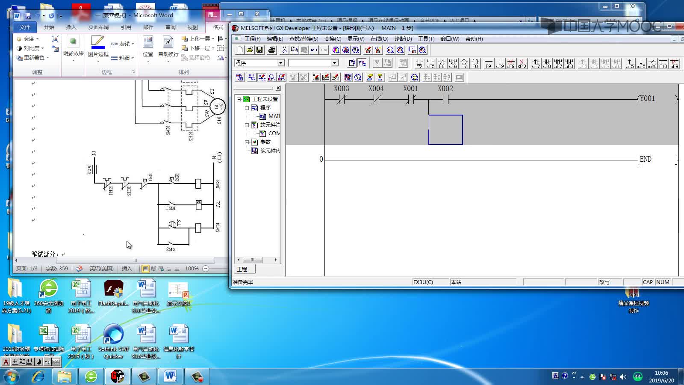Insert vertical line sF9

(500, 63)
